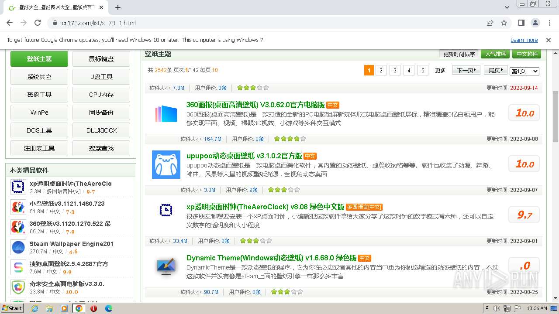The image size is (559, 314).
Task: Open the Chrome profile avatar icon
Action: click(535, 23)
